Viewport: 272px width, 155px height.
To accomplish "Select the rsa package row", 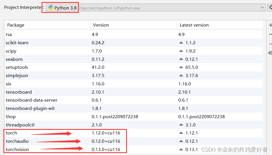I will point(133,34).
